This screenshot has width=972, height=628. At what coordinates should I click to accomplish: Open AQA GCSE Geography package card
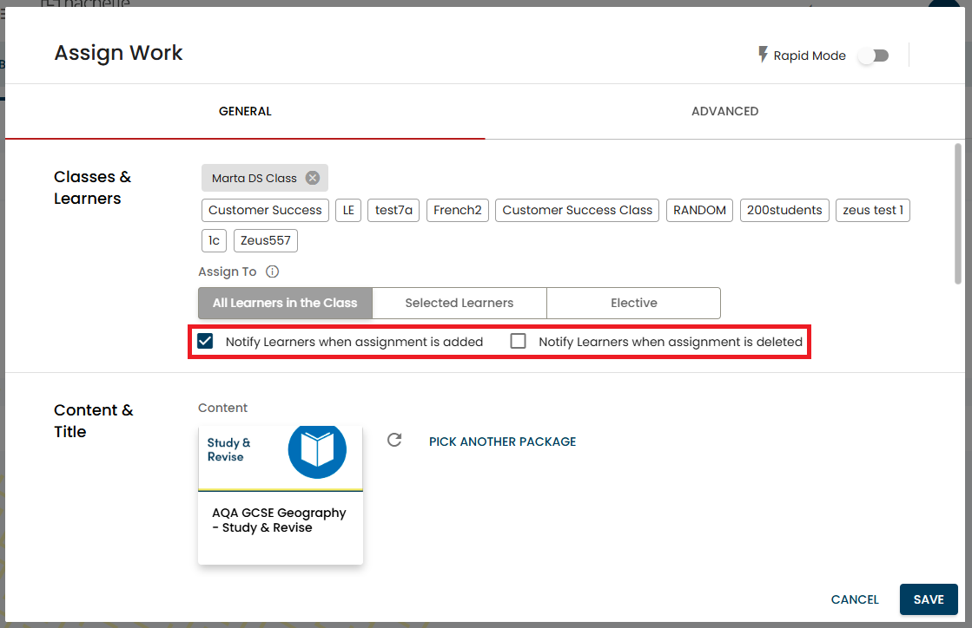coord(280,520)
